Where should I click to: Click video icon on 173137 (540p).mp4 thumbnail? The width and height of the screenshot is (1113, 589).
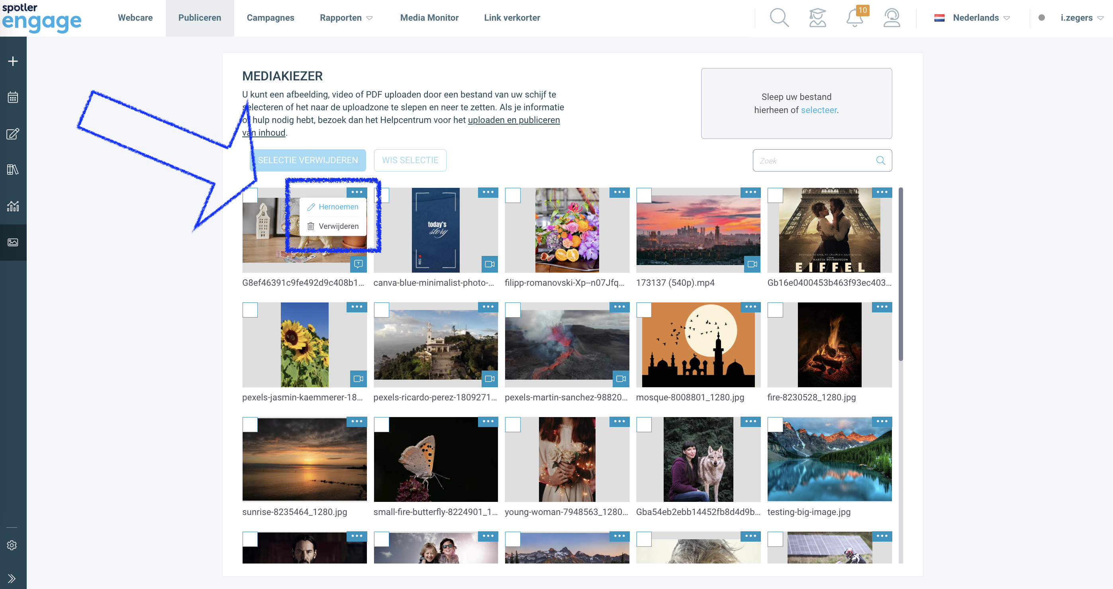(752, 264)
